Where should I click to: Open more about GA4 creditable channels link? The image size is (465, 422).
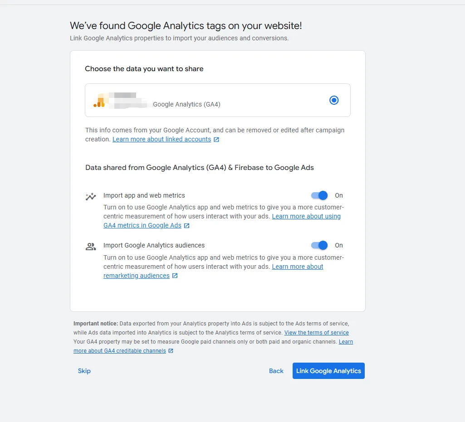[x=120, y=351]
